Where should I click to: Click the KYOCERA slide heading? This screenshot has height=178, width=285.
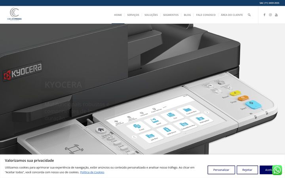click(x=63, y=85)
